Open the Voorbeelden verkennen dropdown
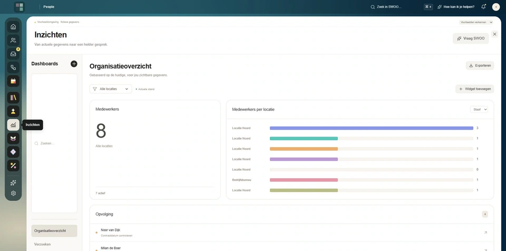506x251 pixels. [x=476, y=22]
